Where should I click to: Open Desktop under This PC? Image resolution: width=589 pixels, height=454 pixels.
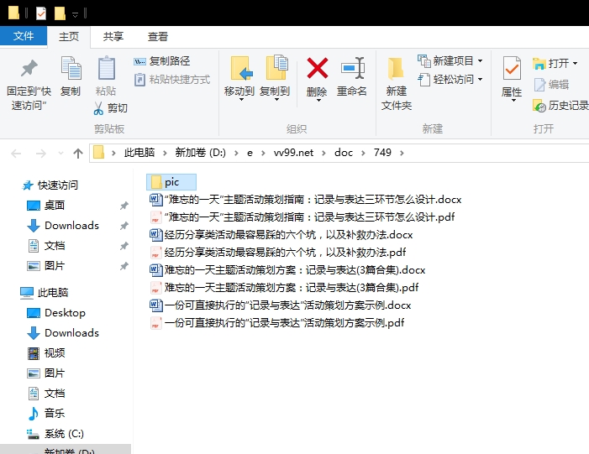coord(56,312)
